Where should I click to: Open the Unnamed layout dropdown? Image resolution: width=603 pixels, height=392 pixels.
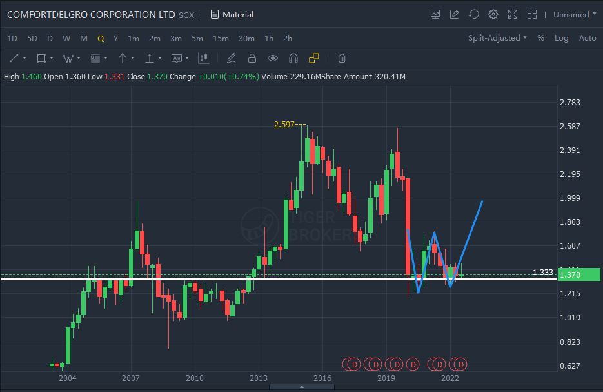click(x=575, y=15)
